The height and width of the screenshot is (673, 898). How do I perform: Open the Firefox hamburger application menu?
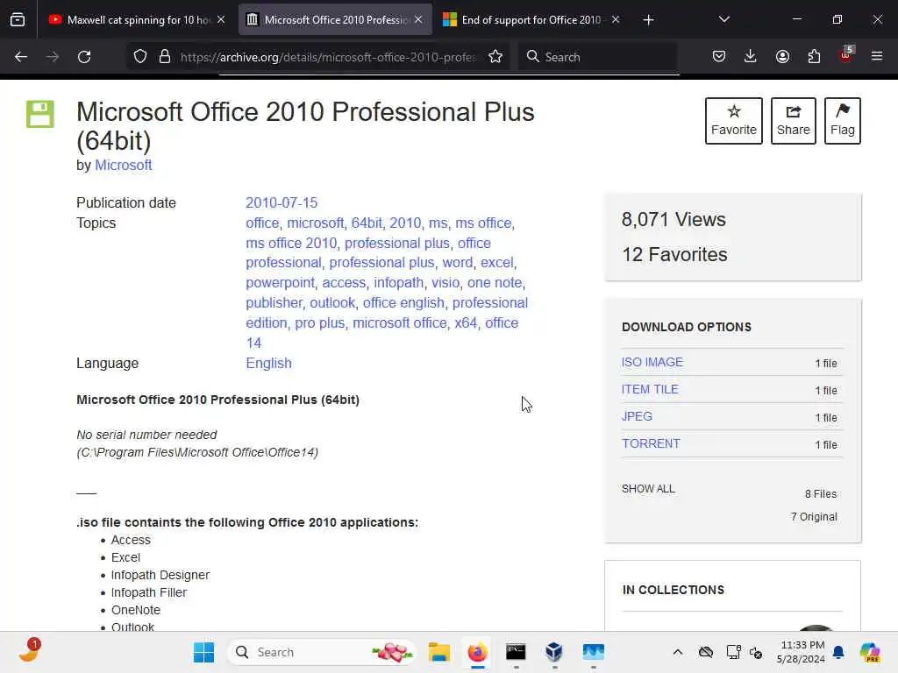[877, 57]
